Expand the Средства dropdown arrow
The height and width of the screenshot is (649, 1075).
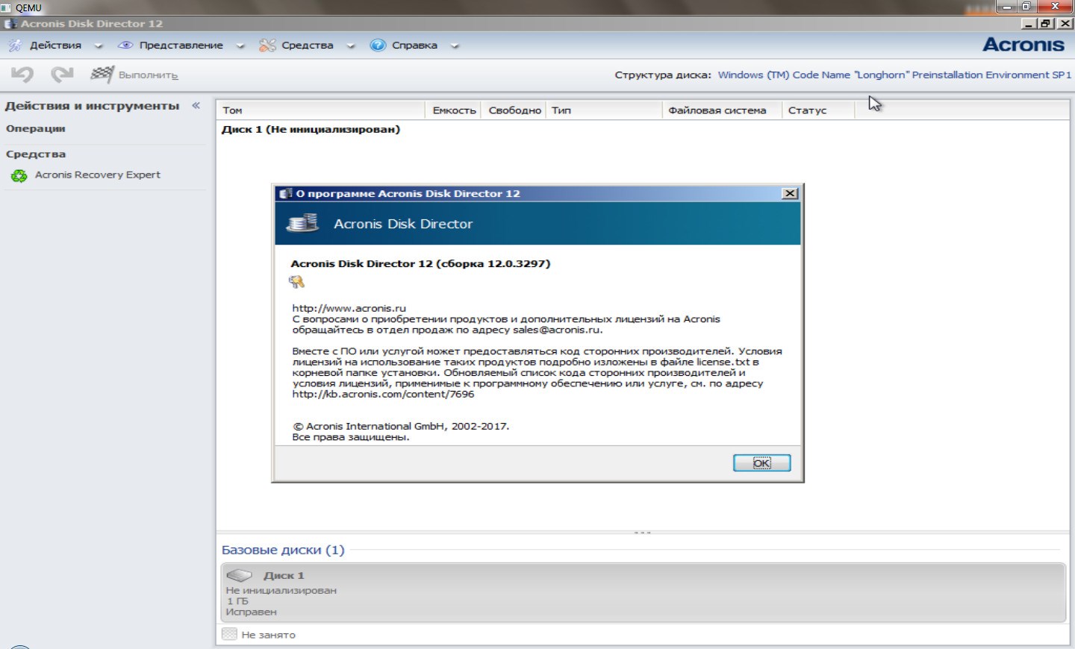(x=350, y=46)
